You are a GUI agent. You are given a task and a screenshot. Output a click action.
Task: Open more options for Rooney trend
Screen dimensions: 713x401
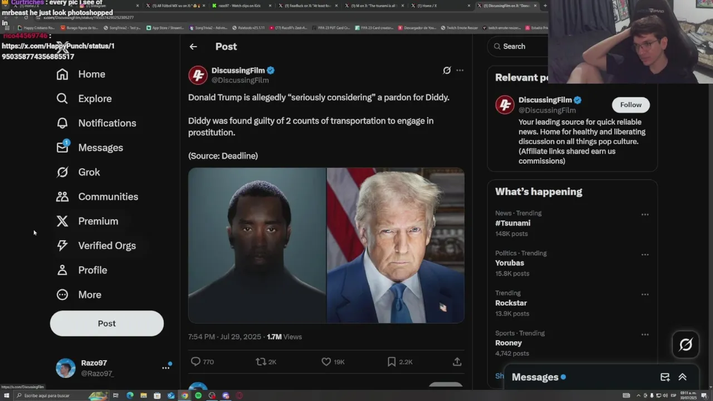(x=645, y=335)
